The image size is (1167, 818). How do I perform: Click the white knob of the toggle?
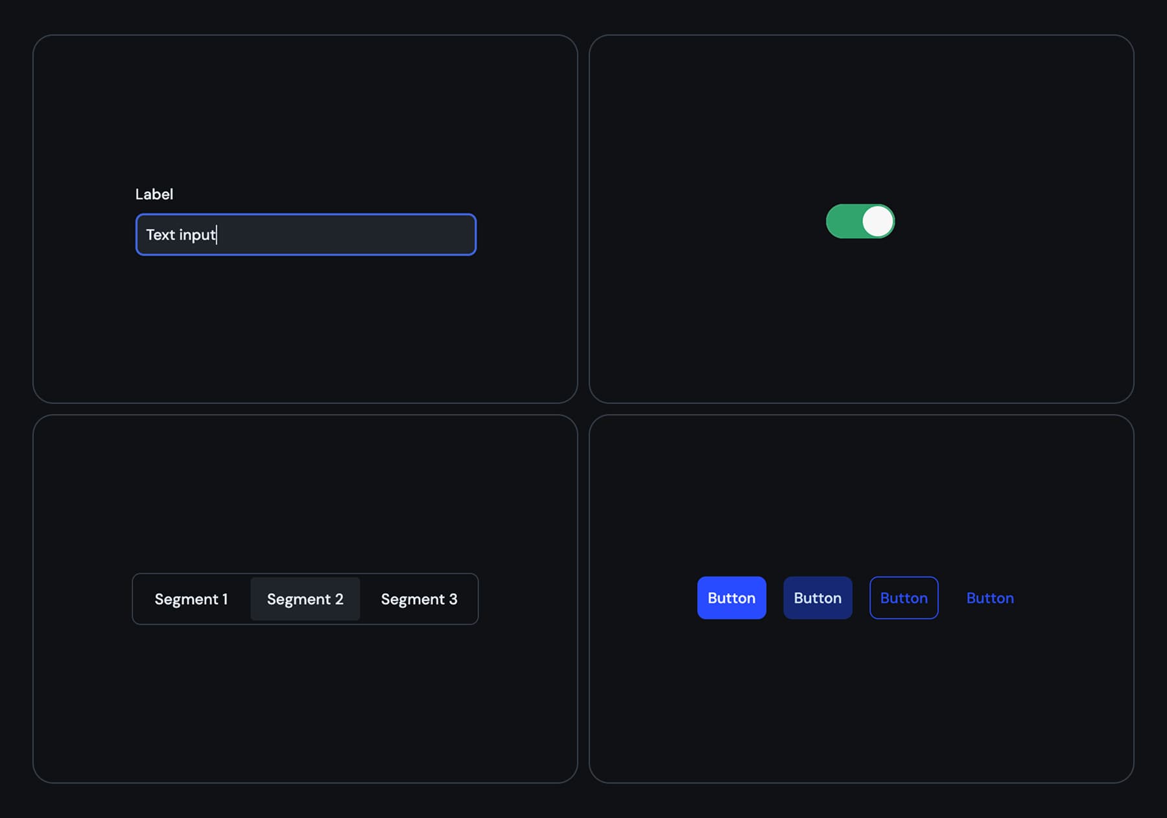pyautogui.click(x=877, y=220)
